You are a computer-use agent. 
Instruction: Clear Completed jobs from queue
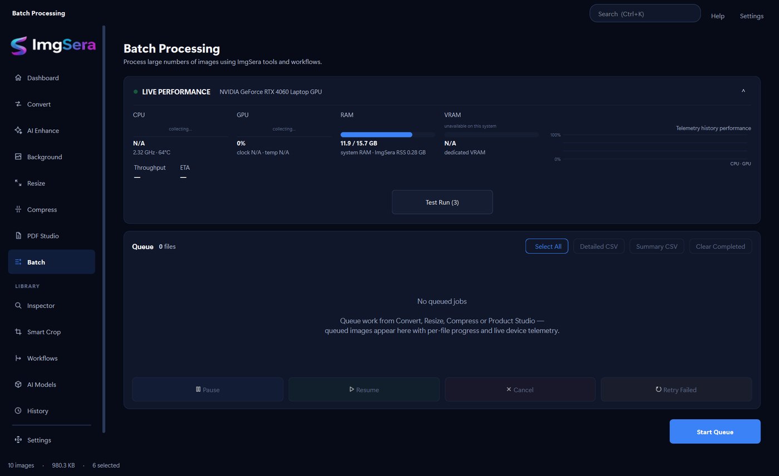[721, 246]
